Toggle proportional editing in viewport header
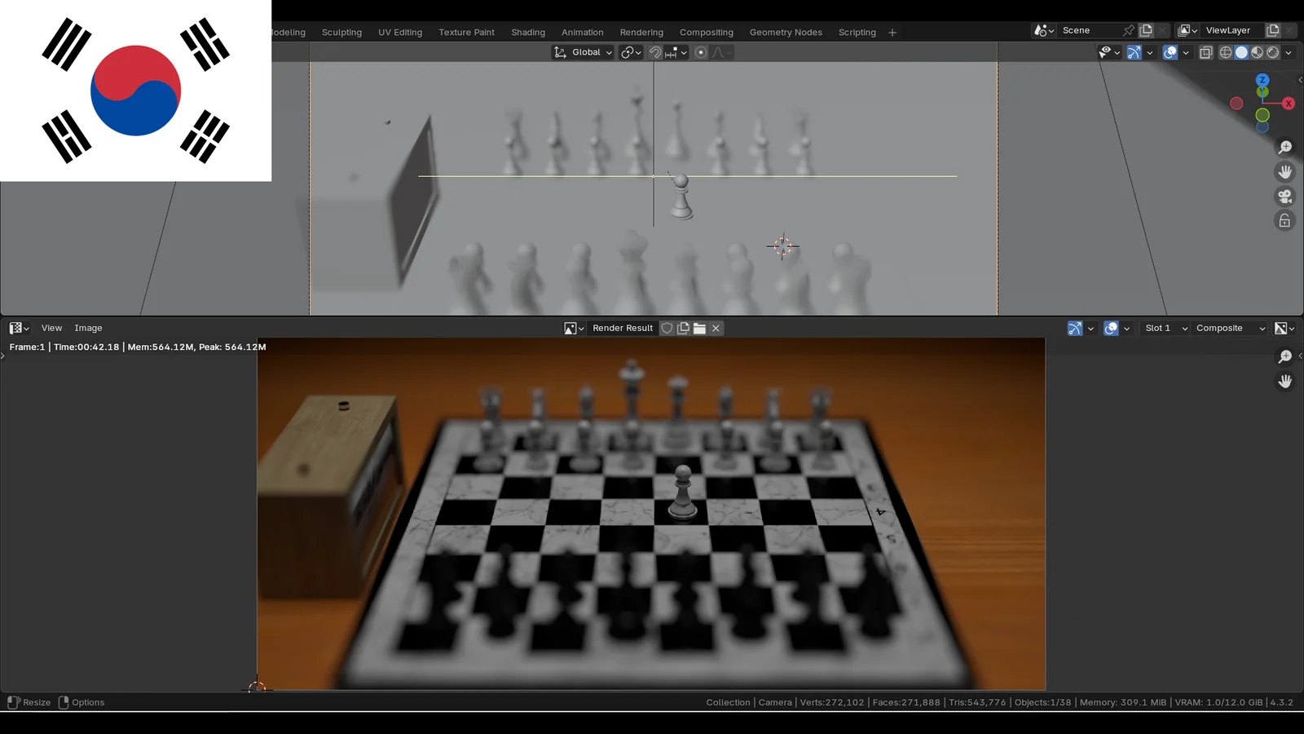 pyautogui.click(x=701, y=52)
